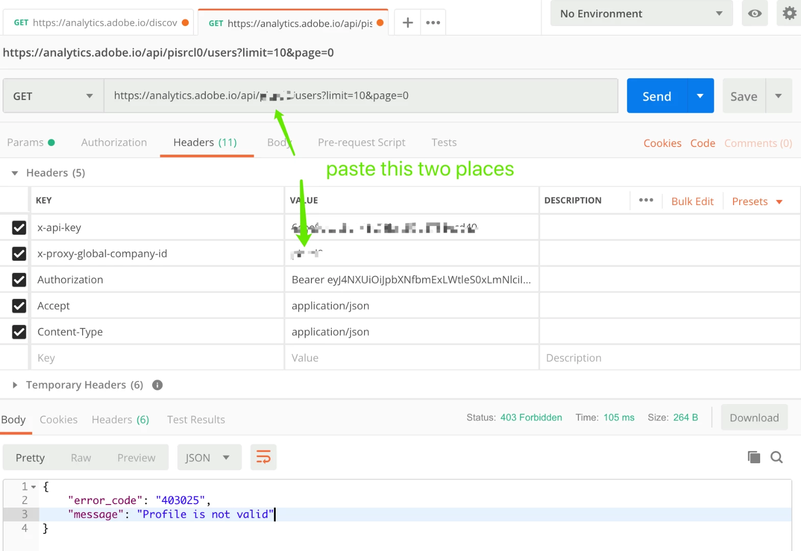Open the Code link
801x551 pixels.
click(702, 143)
